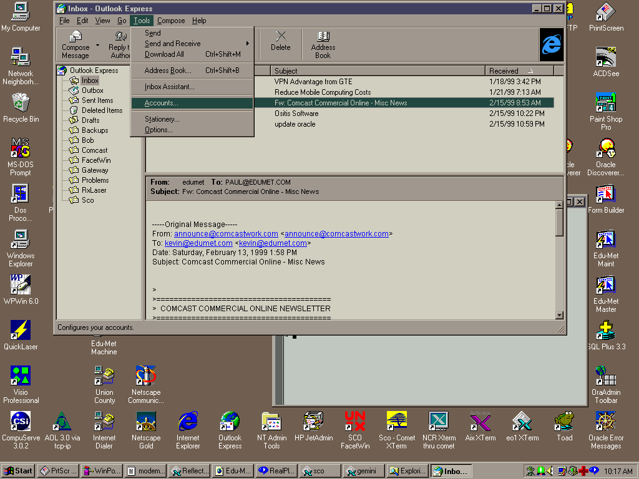Select Options... from the Tools menu

pos(192,130)
